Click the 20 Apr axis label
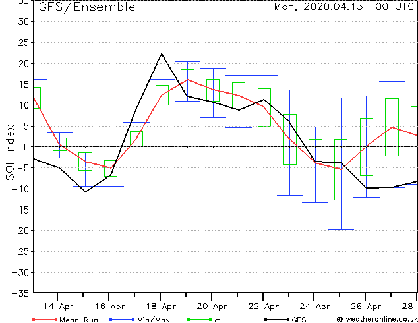 pyautogui.click(x=212, y=307)
